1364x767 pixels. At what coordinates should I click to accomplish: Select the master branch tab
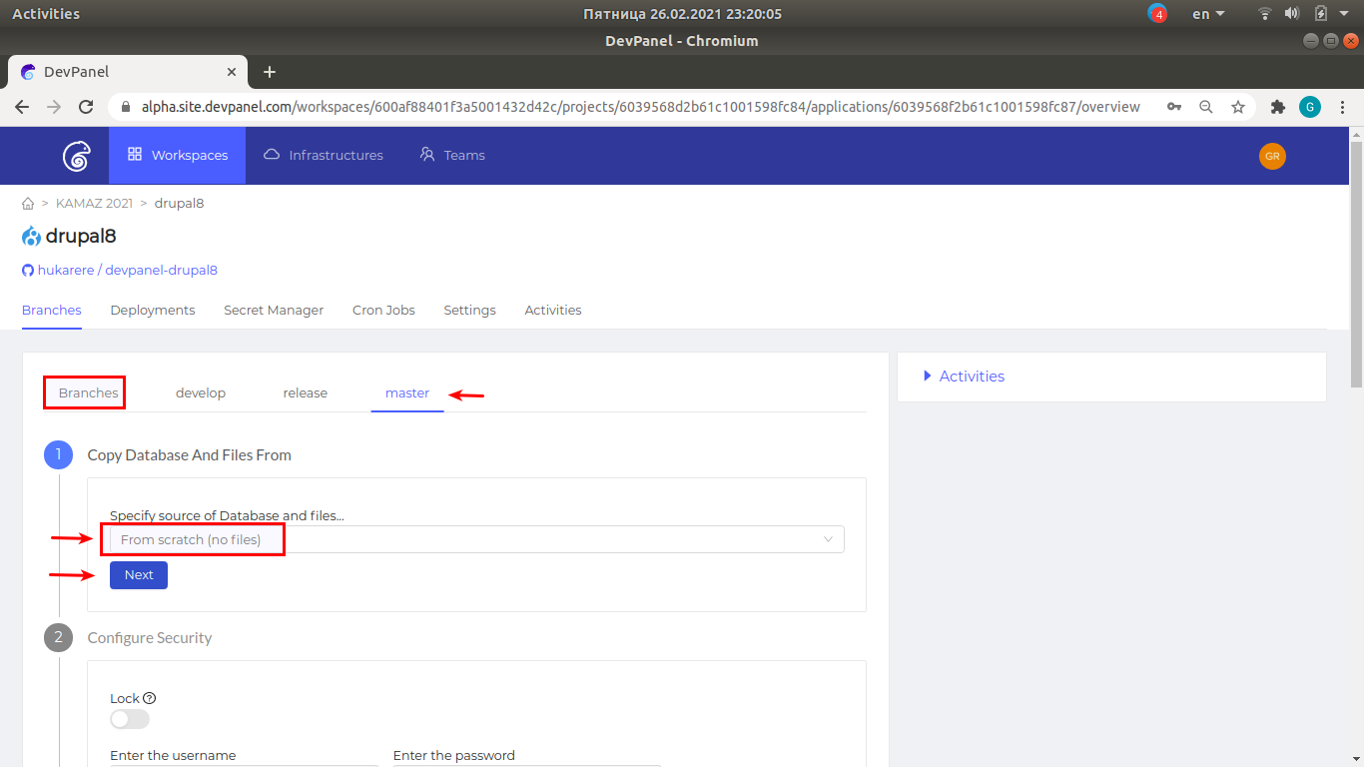pyautogui.click(x=406, y=392)
